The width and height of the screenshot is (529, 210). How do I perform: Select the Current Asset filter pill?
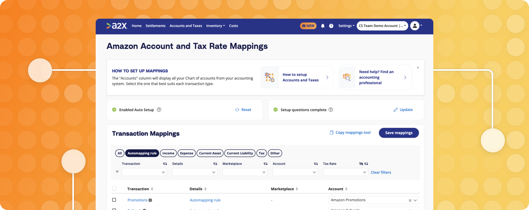(x=210, y=153)
